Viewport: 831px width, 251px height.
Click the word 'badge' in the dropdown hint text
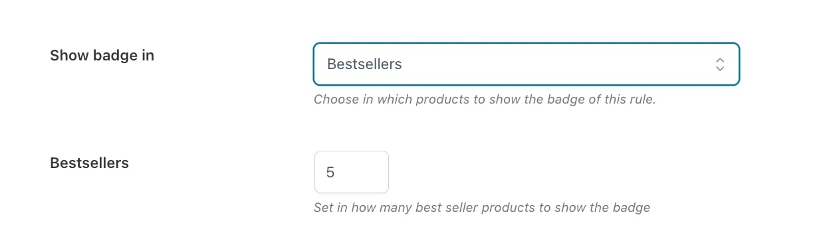click(576, 100)
